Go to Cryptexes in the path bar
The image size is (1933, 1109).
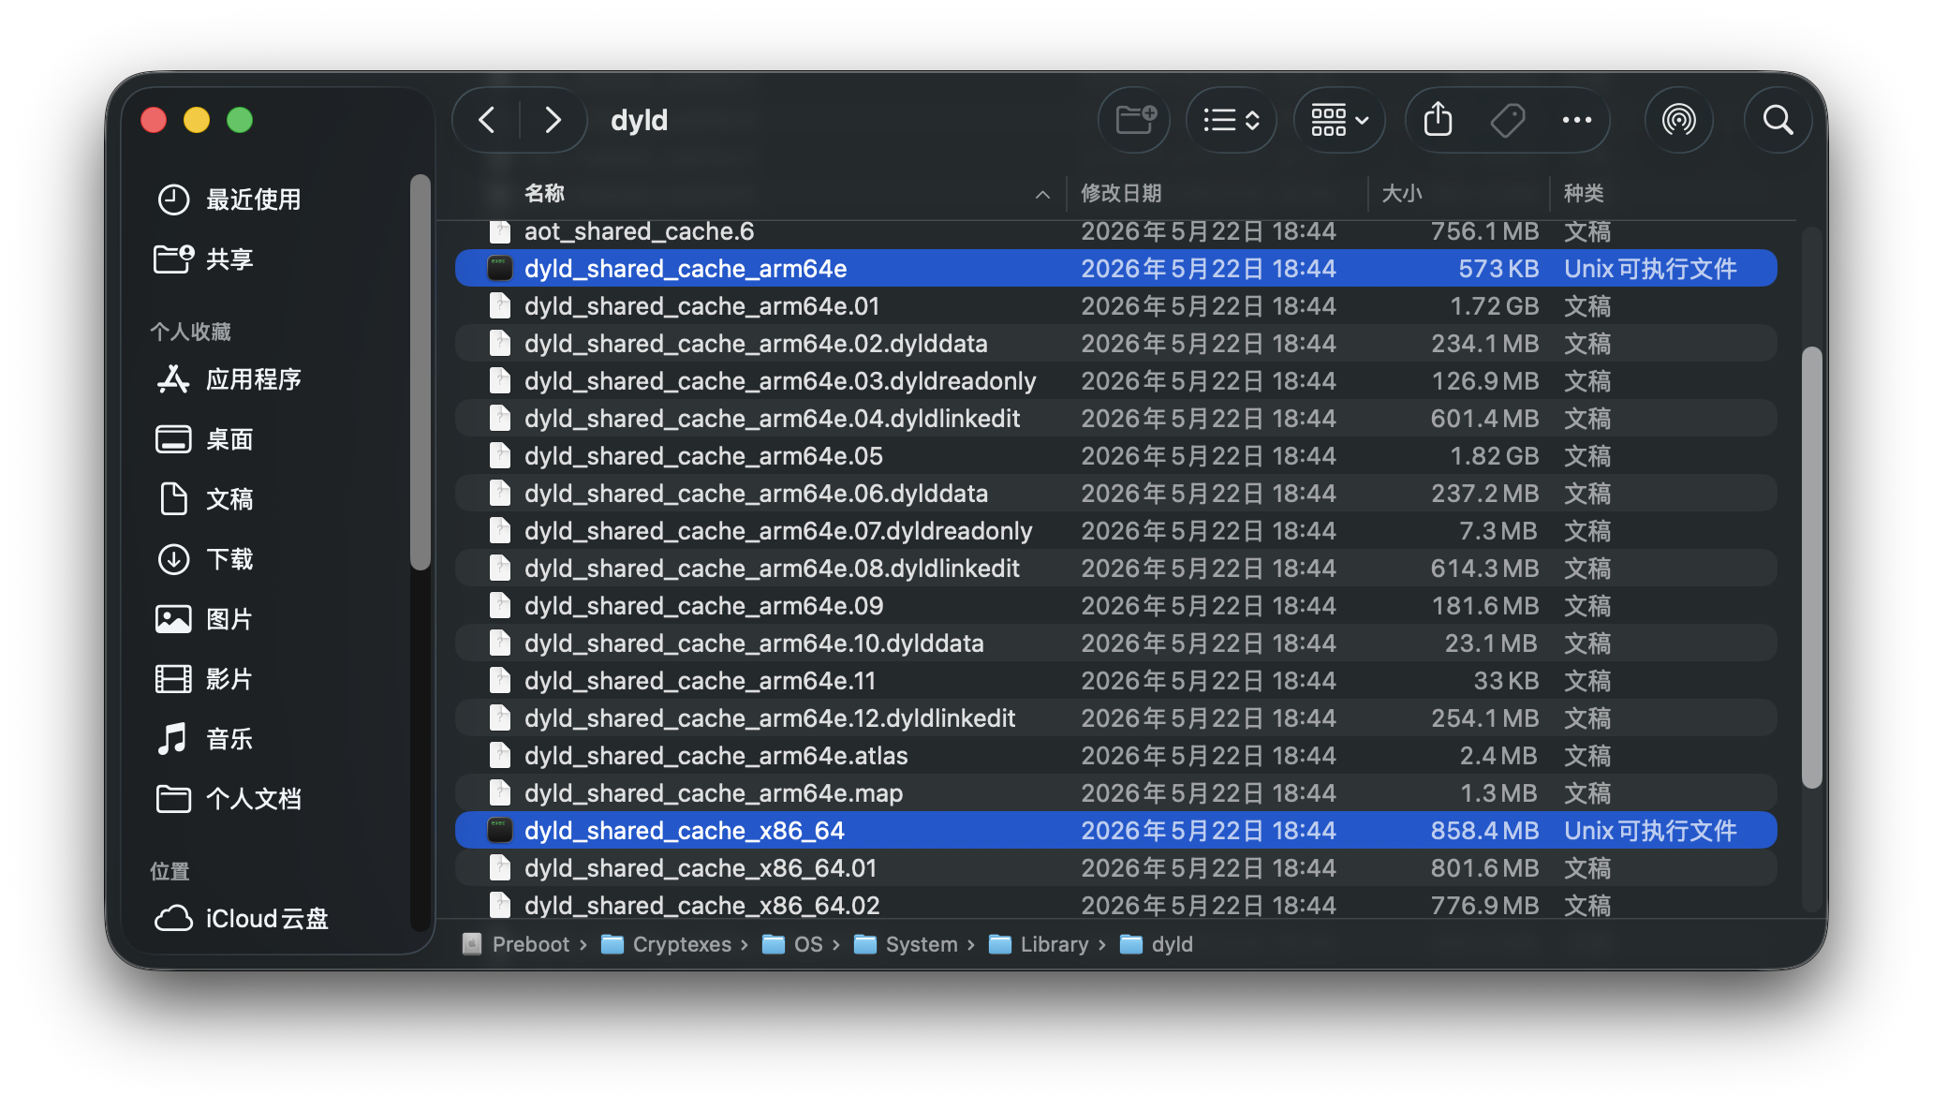(666, 944)
